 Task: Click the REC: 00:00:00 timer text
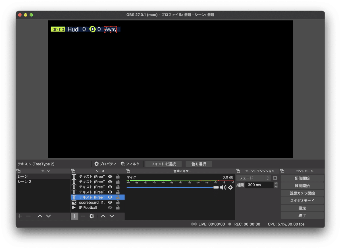(247, 224)
